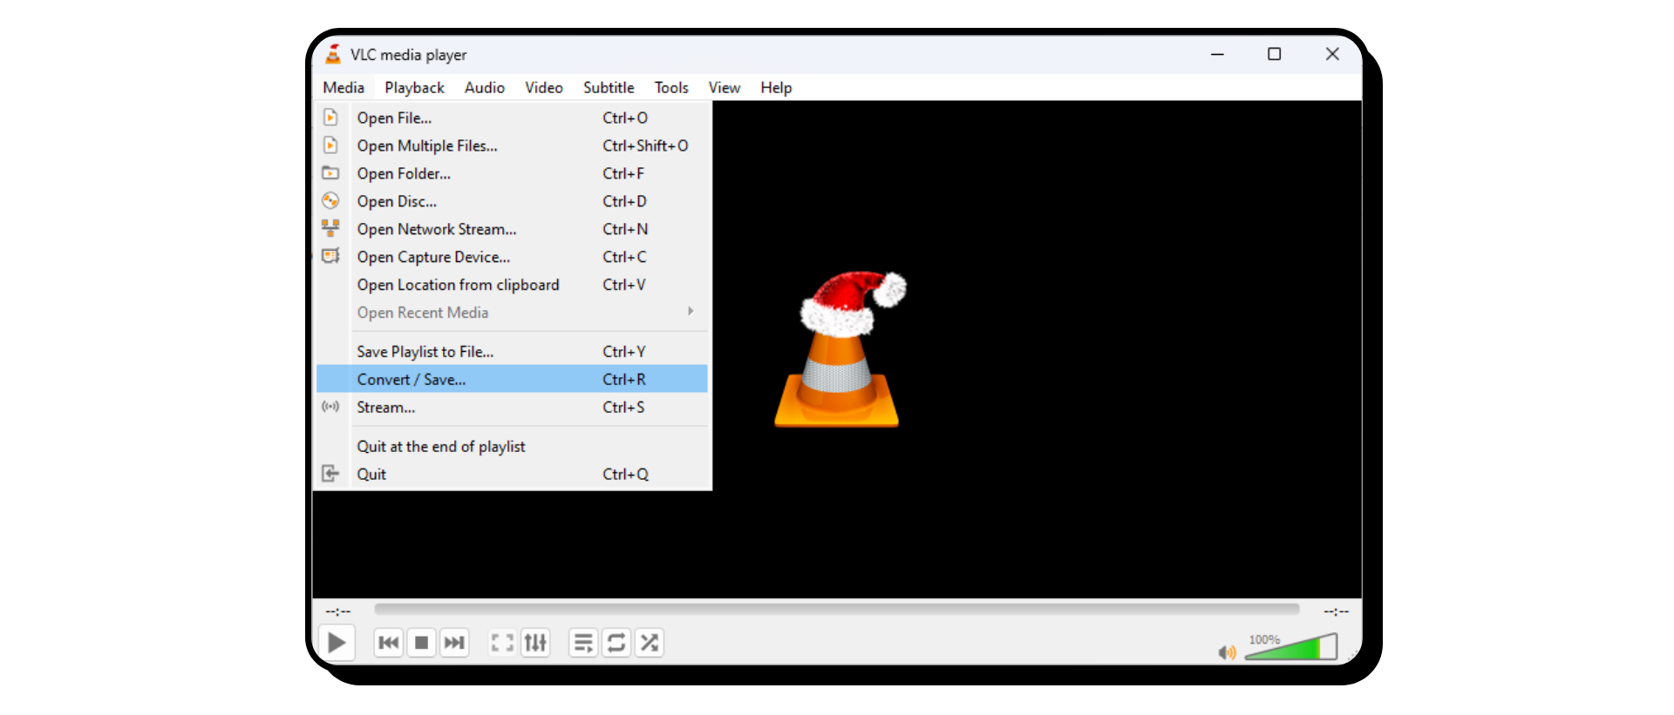Click the 100% volume label

(1264, 639)
